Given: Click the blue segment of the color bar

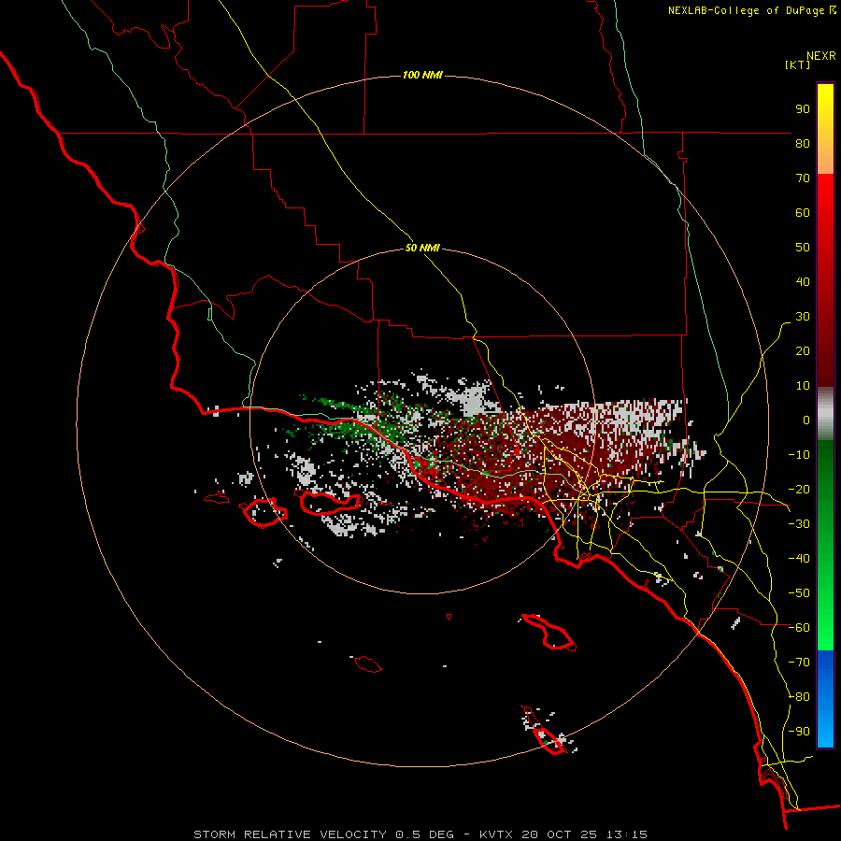Looking at the screenshot, I should 825,699.
